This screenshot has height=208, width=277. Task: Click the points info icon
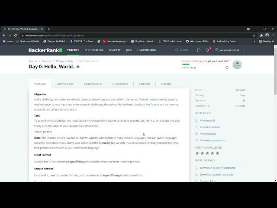[227, 68]
